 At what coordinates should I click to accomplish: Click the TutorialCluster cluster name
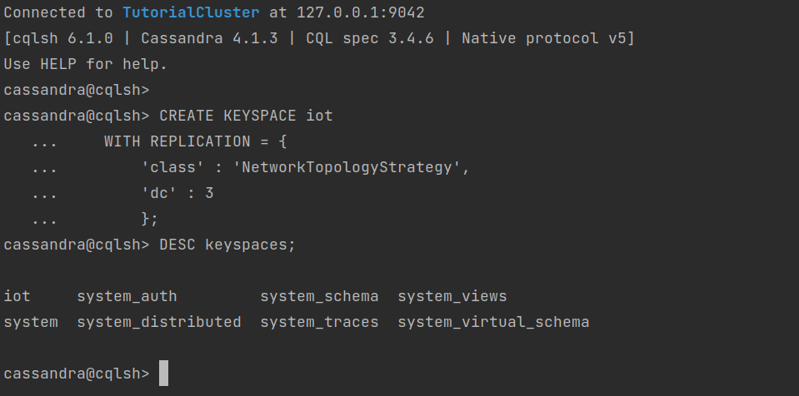click(191, 12)
